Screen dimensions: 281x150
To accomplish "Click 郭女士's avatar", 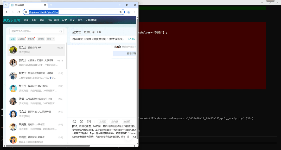I will click(x=13, y=63).
